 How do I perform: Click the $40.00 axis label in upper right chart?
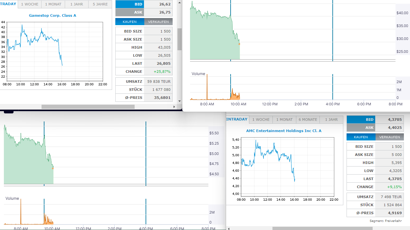point(402,13)
